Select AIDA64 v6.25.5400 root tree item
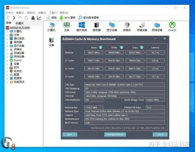The height and width of the screenshot is (152, 195). coord(18,28)
